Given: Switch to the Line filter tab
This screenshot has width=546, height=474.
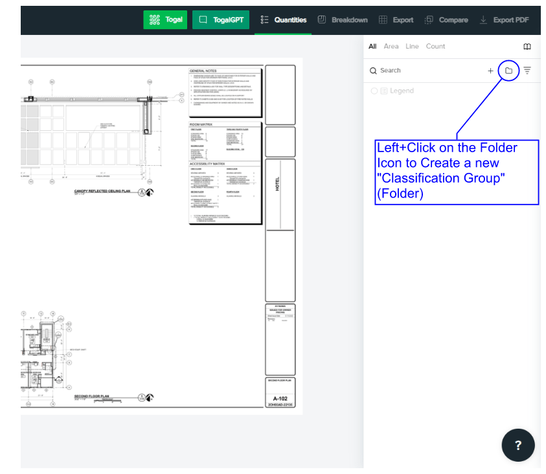Looking at the screenshot, I should 412,46.
